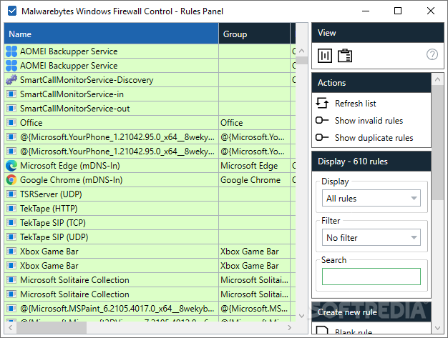Select the TSRServer (UDP) rule
The image size is (448, 338).
(51, 194)
